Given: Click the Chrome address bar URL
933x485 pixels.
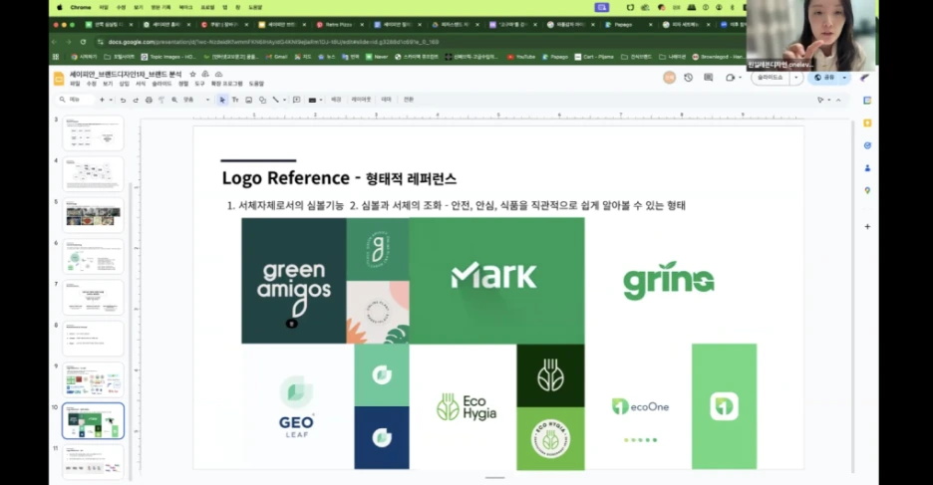Looking at the screenshot, I should (x=274, y=42).
